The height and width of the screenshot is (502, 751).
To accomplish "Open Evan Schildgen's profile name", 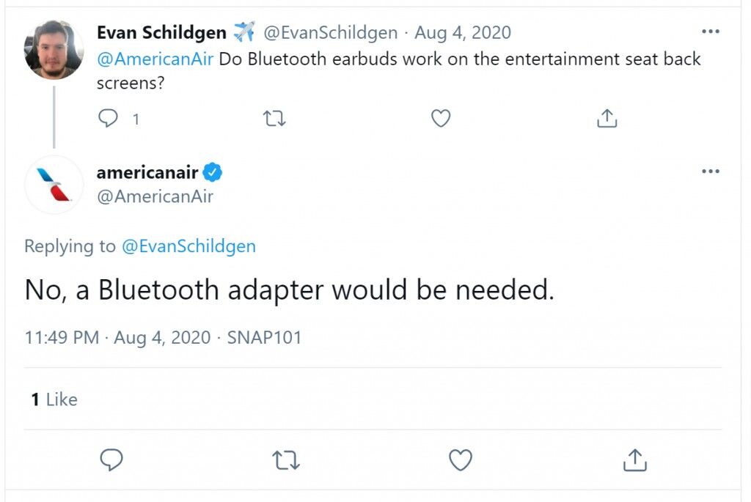I will coord(161,32).
